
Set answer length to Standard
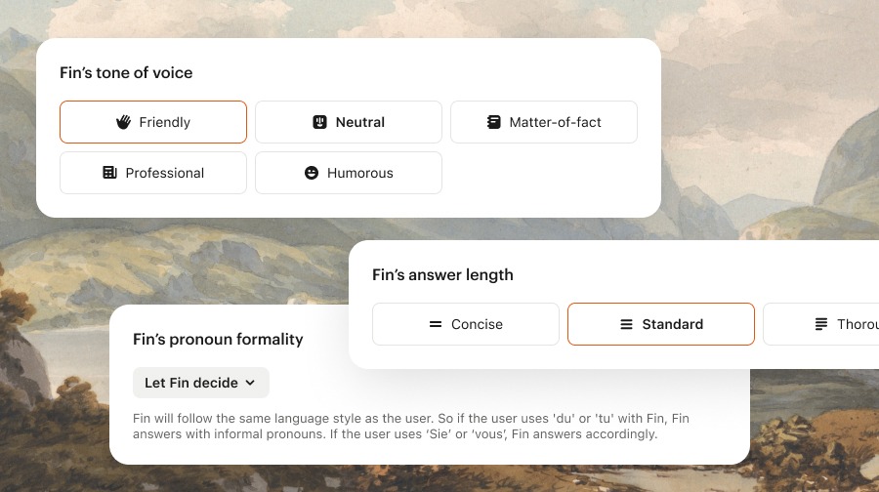click(672, 324)
